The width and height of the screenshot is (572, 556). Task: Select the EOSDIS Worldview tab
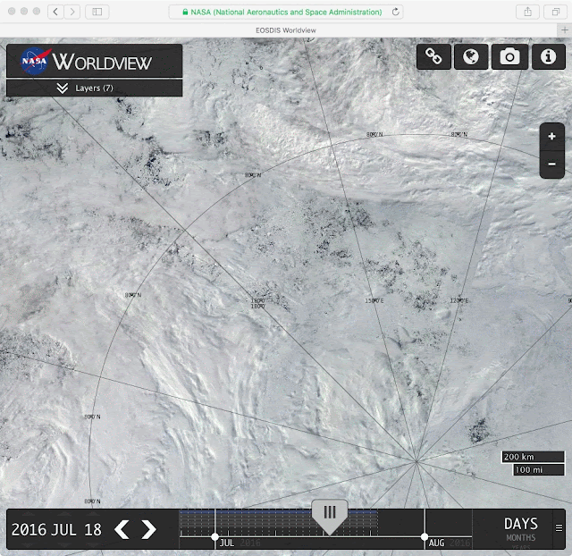point(286,30)
